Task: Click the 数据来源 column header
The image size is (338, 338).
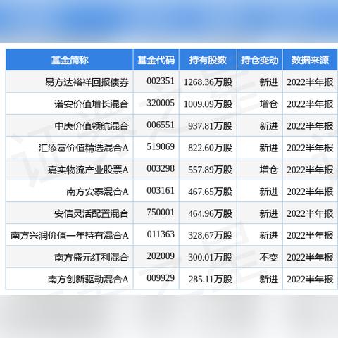Action: [310, 60]
